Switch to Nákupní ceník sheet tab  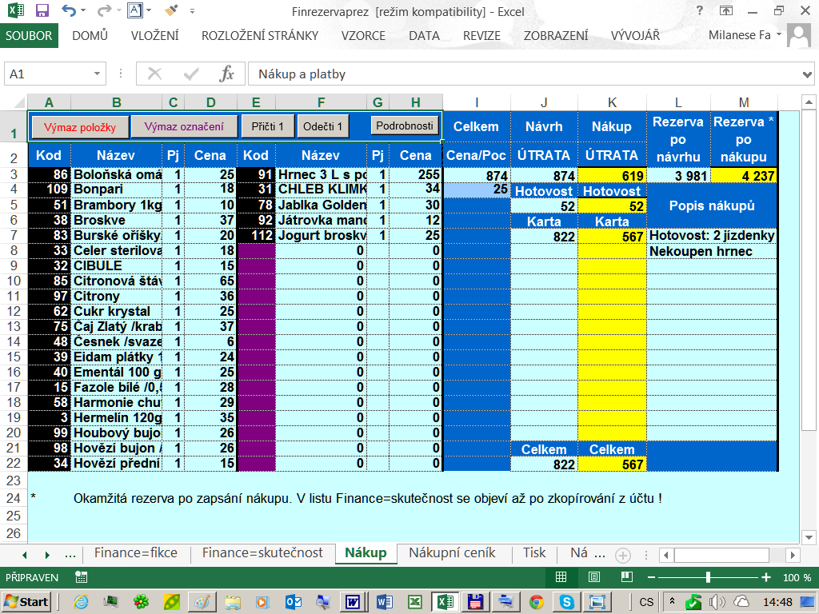(x=452, y=553)
